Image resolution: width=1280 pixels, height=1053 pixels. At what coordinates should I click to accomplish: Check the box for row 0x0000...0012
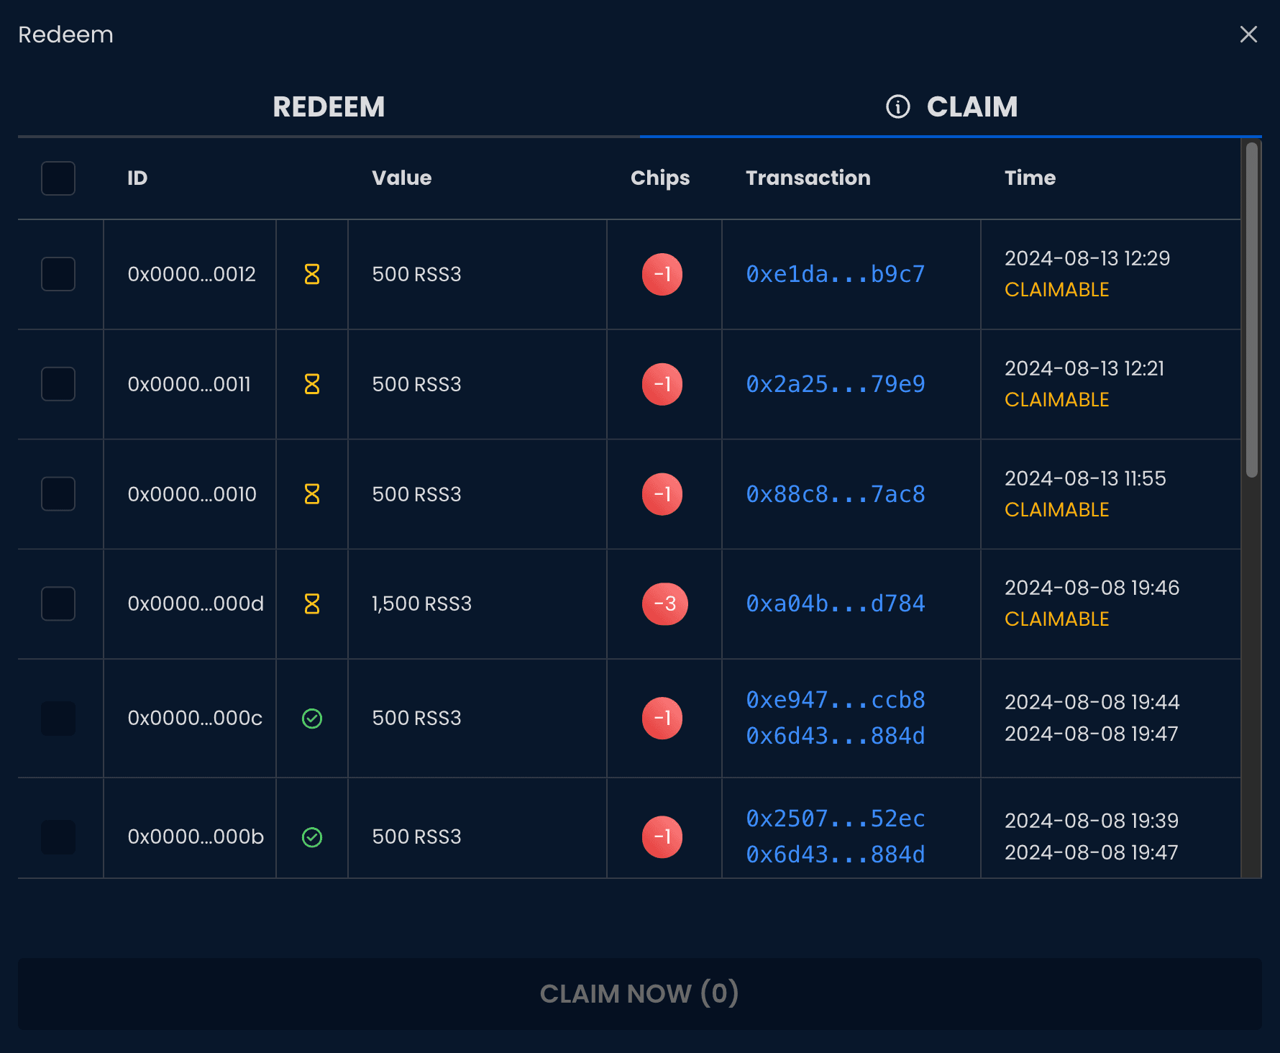click(x=58, y=274)
